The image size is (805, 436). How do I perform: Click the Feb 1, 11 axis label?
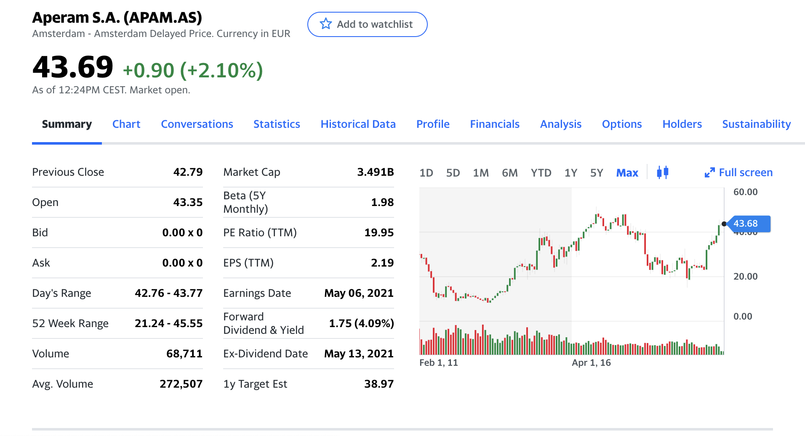[438, 362]
